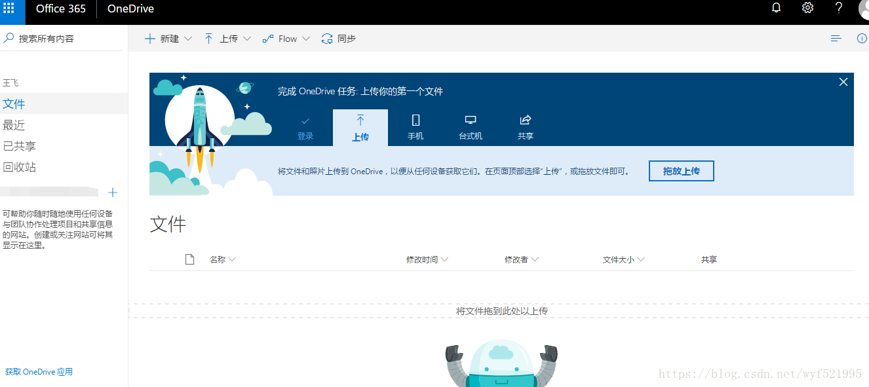The height and width of the screenshot is (387, 869).
Task: Click the search magnifier icon
Action: tap(9, 39)
